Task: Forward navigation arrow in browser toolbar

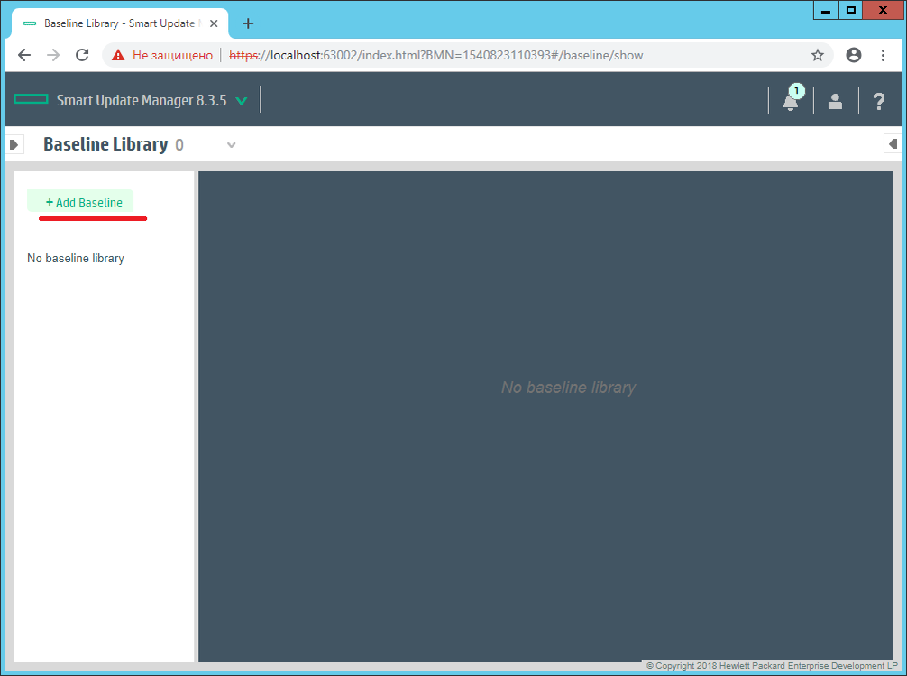Action: [x=53, y=55]
